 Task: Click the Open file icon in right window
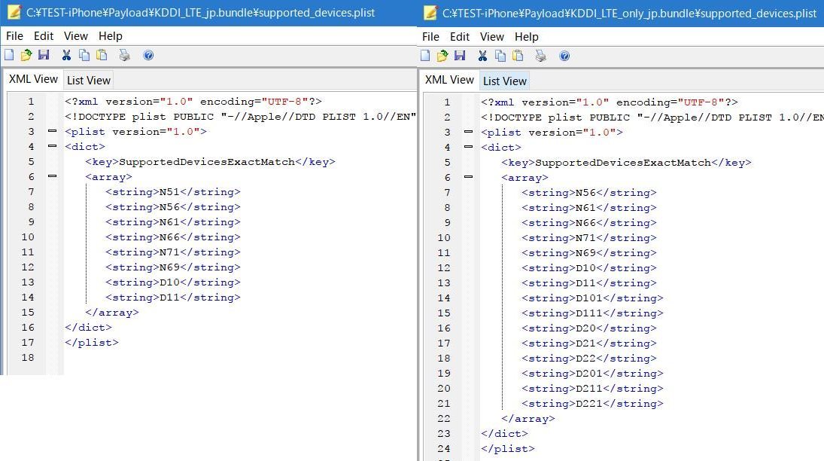pos(442,56)
